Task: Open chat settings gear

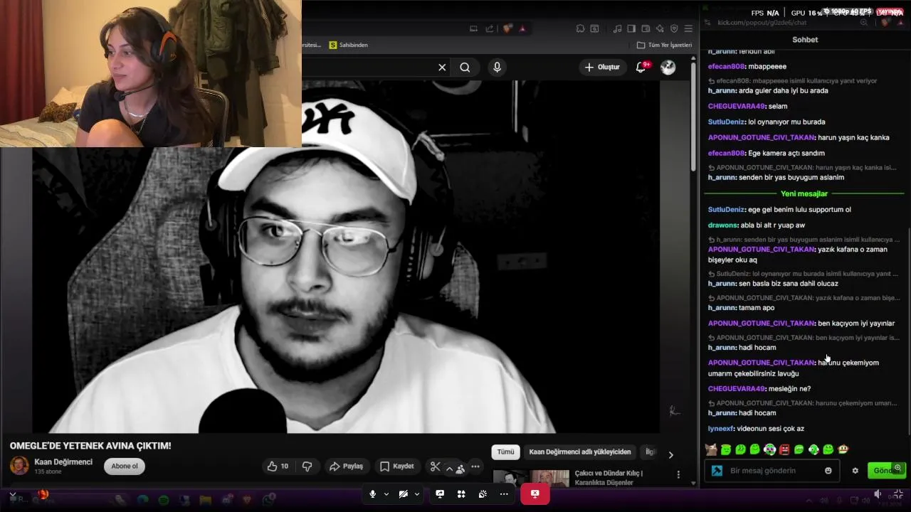Action: (855, 471)
